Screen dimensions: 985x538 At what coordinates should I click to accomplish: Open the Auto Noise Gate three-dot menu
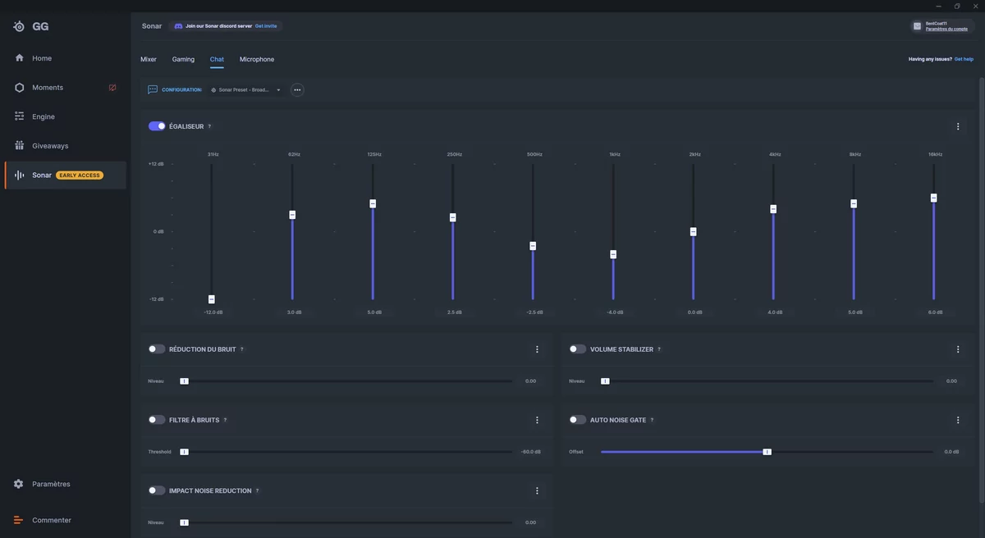pos(958,420)
